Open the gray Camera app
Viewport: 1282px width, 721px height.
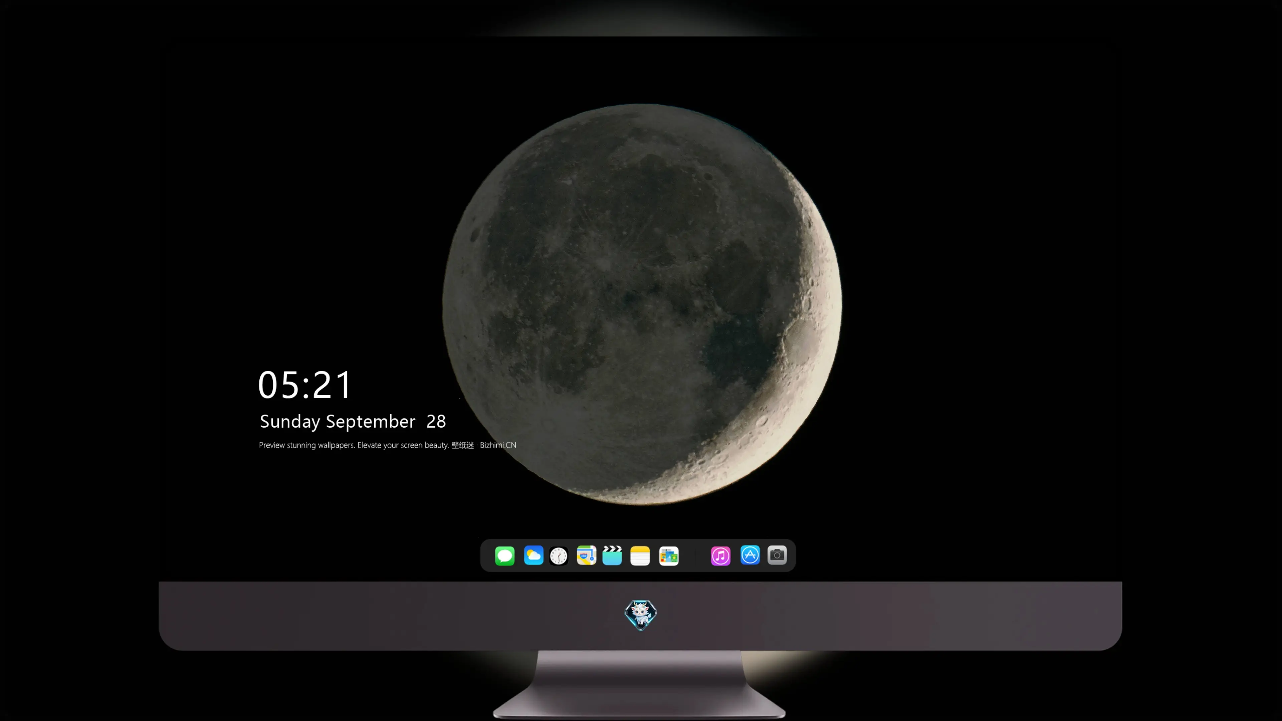[777, 555]
